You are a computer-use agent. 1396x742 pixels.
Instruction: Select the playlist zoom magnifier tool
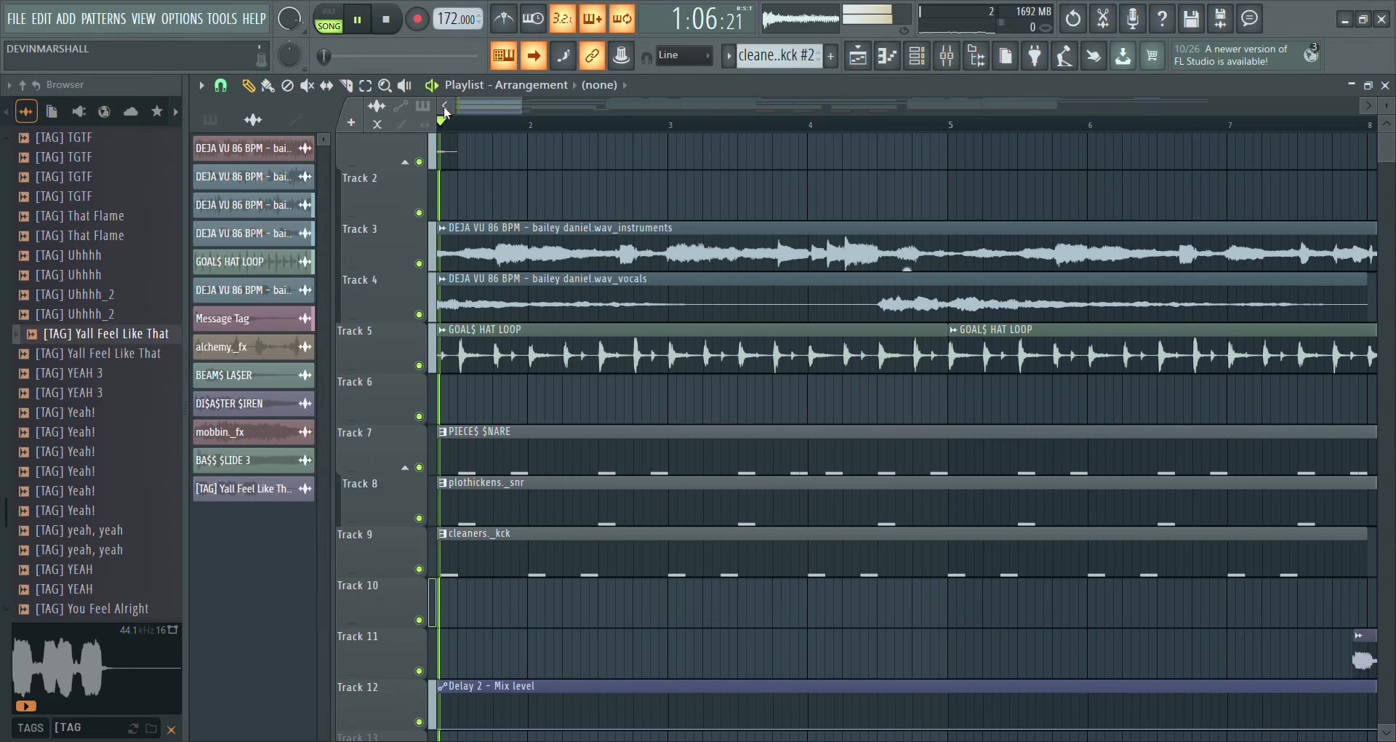coord(385,86)
